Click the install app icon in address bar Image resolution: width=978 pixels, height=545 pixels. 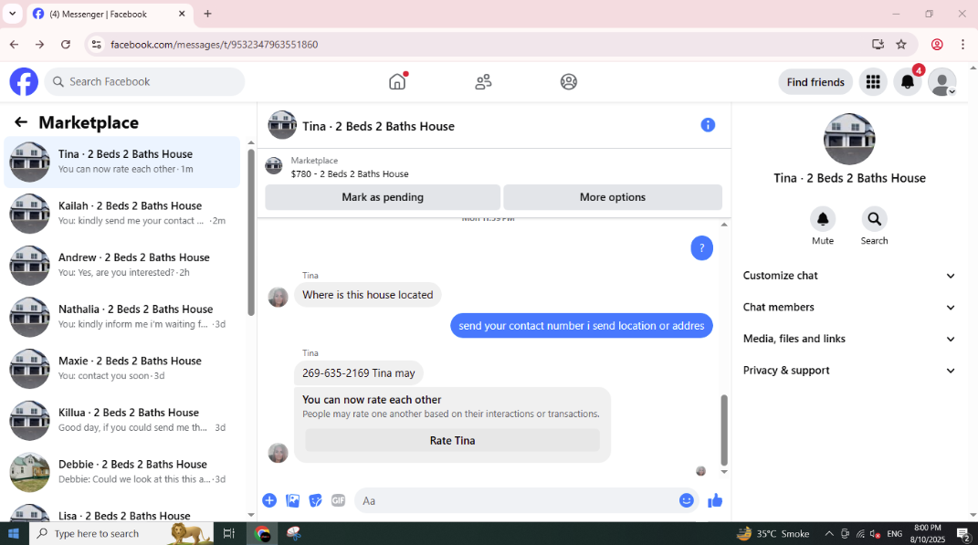pyautogui.click(x=878, y=44)
